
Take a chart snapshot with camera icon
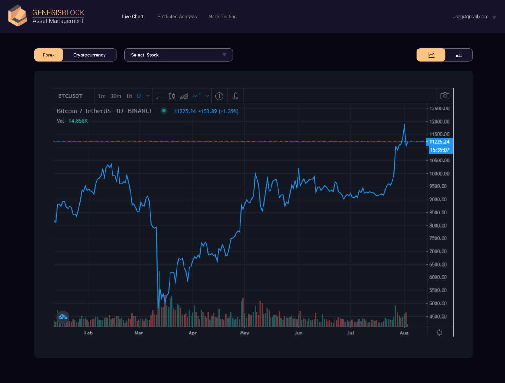pos(444,96)
